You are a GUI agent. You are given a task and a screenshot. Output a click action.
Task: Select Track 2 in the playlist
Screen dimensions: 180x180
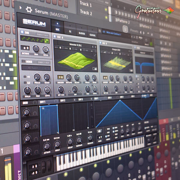coord(86,12)
